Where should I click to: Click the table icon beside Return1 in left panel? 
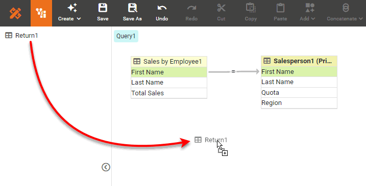[9, 36]
